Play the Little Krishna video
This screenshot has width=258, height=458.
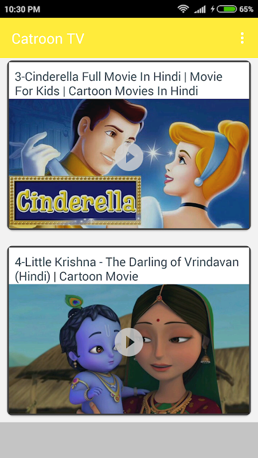point(129,342)
